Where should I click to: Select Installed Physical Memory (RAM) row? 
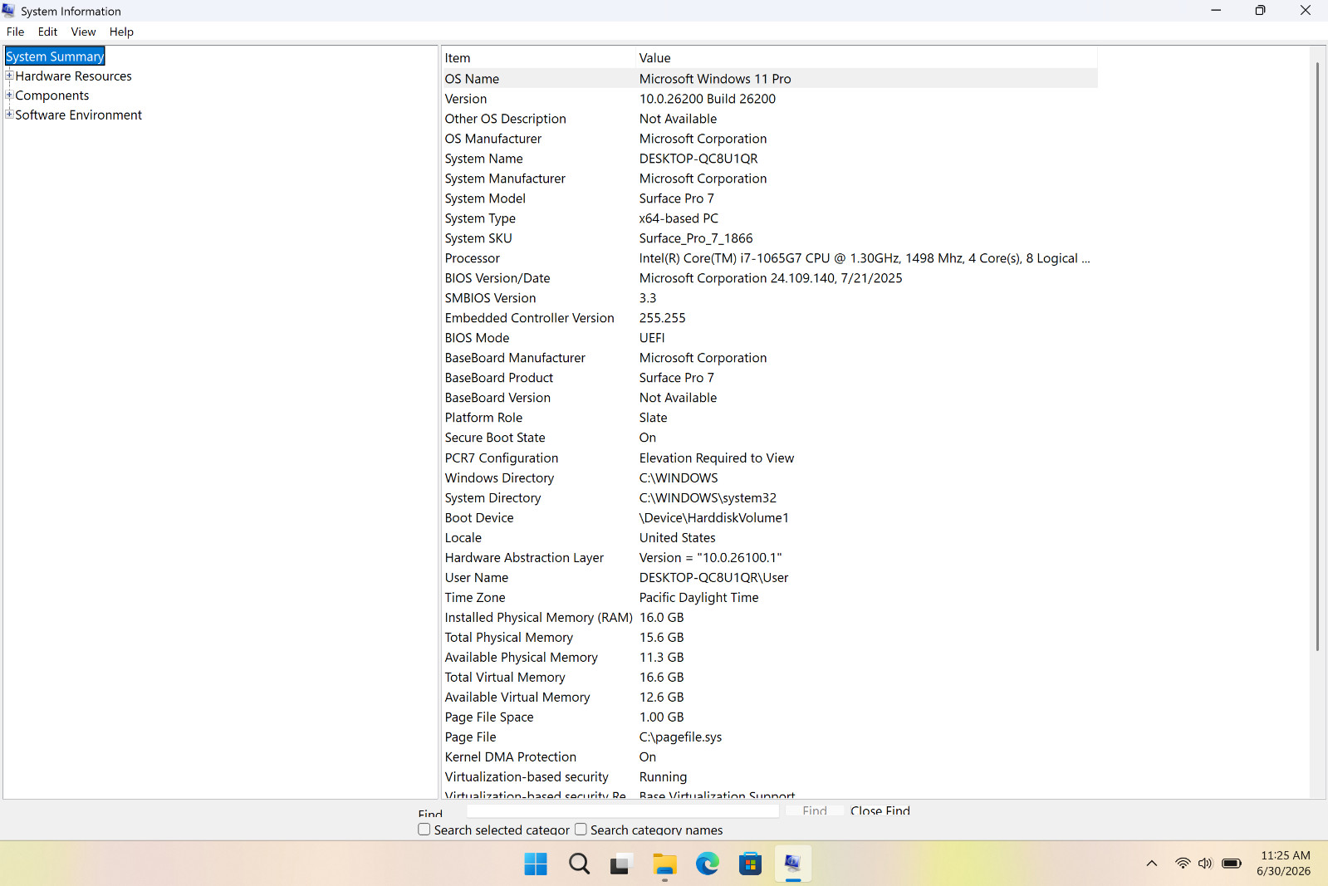[x=770, y=617]
